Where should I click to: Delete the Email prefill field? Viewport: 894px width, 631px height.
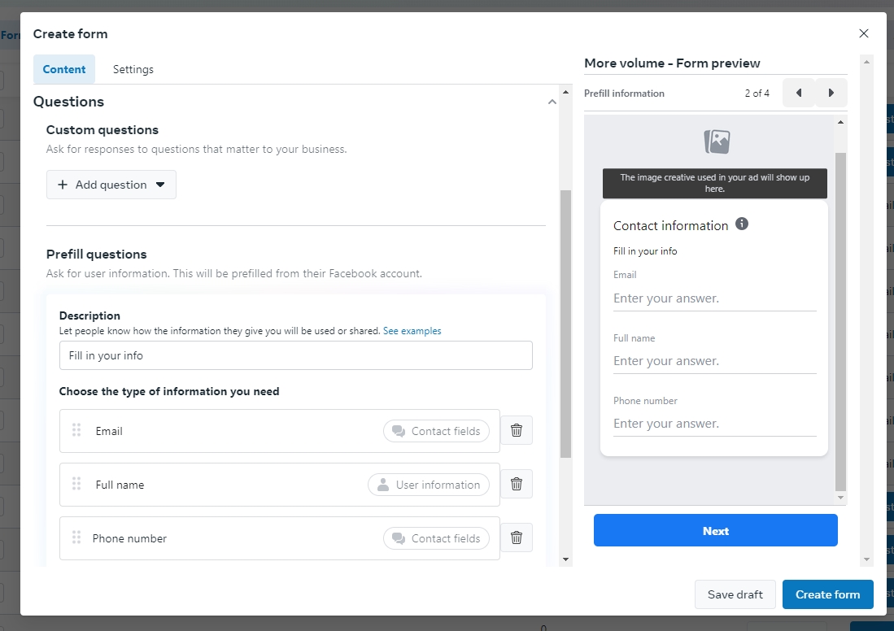coord(516,430)
